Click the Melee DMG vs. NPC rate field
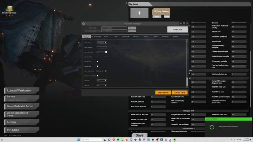The width and height of the screenshot is (253, 142). [x=158, y=115]
